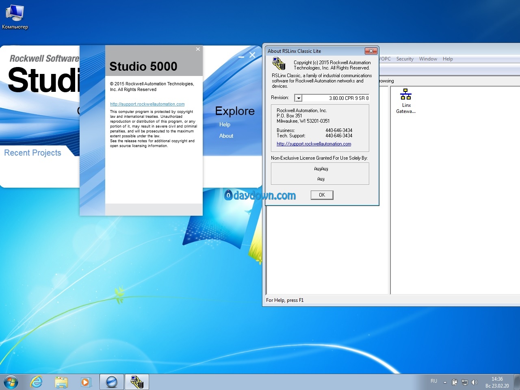Show hidden tray icons arrow
520x390 pixels.
click(445, 382)
